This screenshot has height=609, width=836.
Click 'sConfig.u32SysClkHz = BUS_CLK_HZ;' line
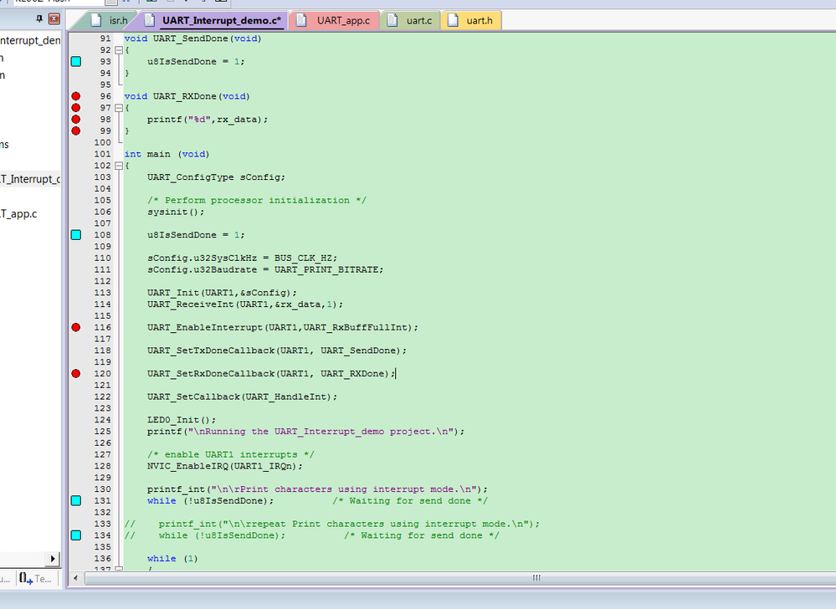242,258
